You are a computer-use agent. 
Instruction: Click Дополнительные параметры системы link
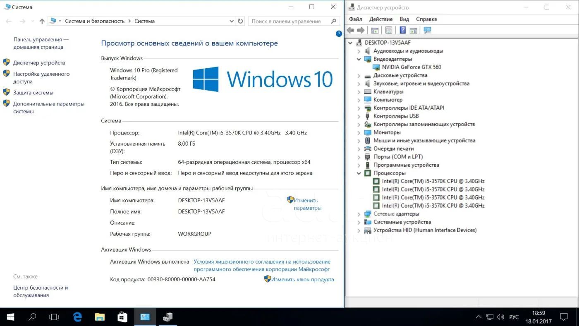[49, 108]
